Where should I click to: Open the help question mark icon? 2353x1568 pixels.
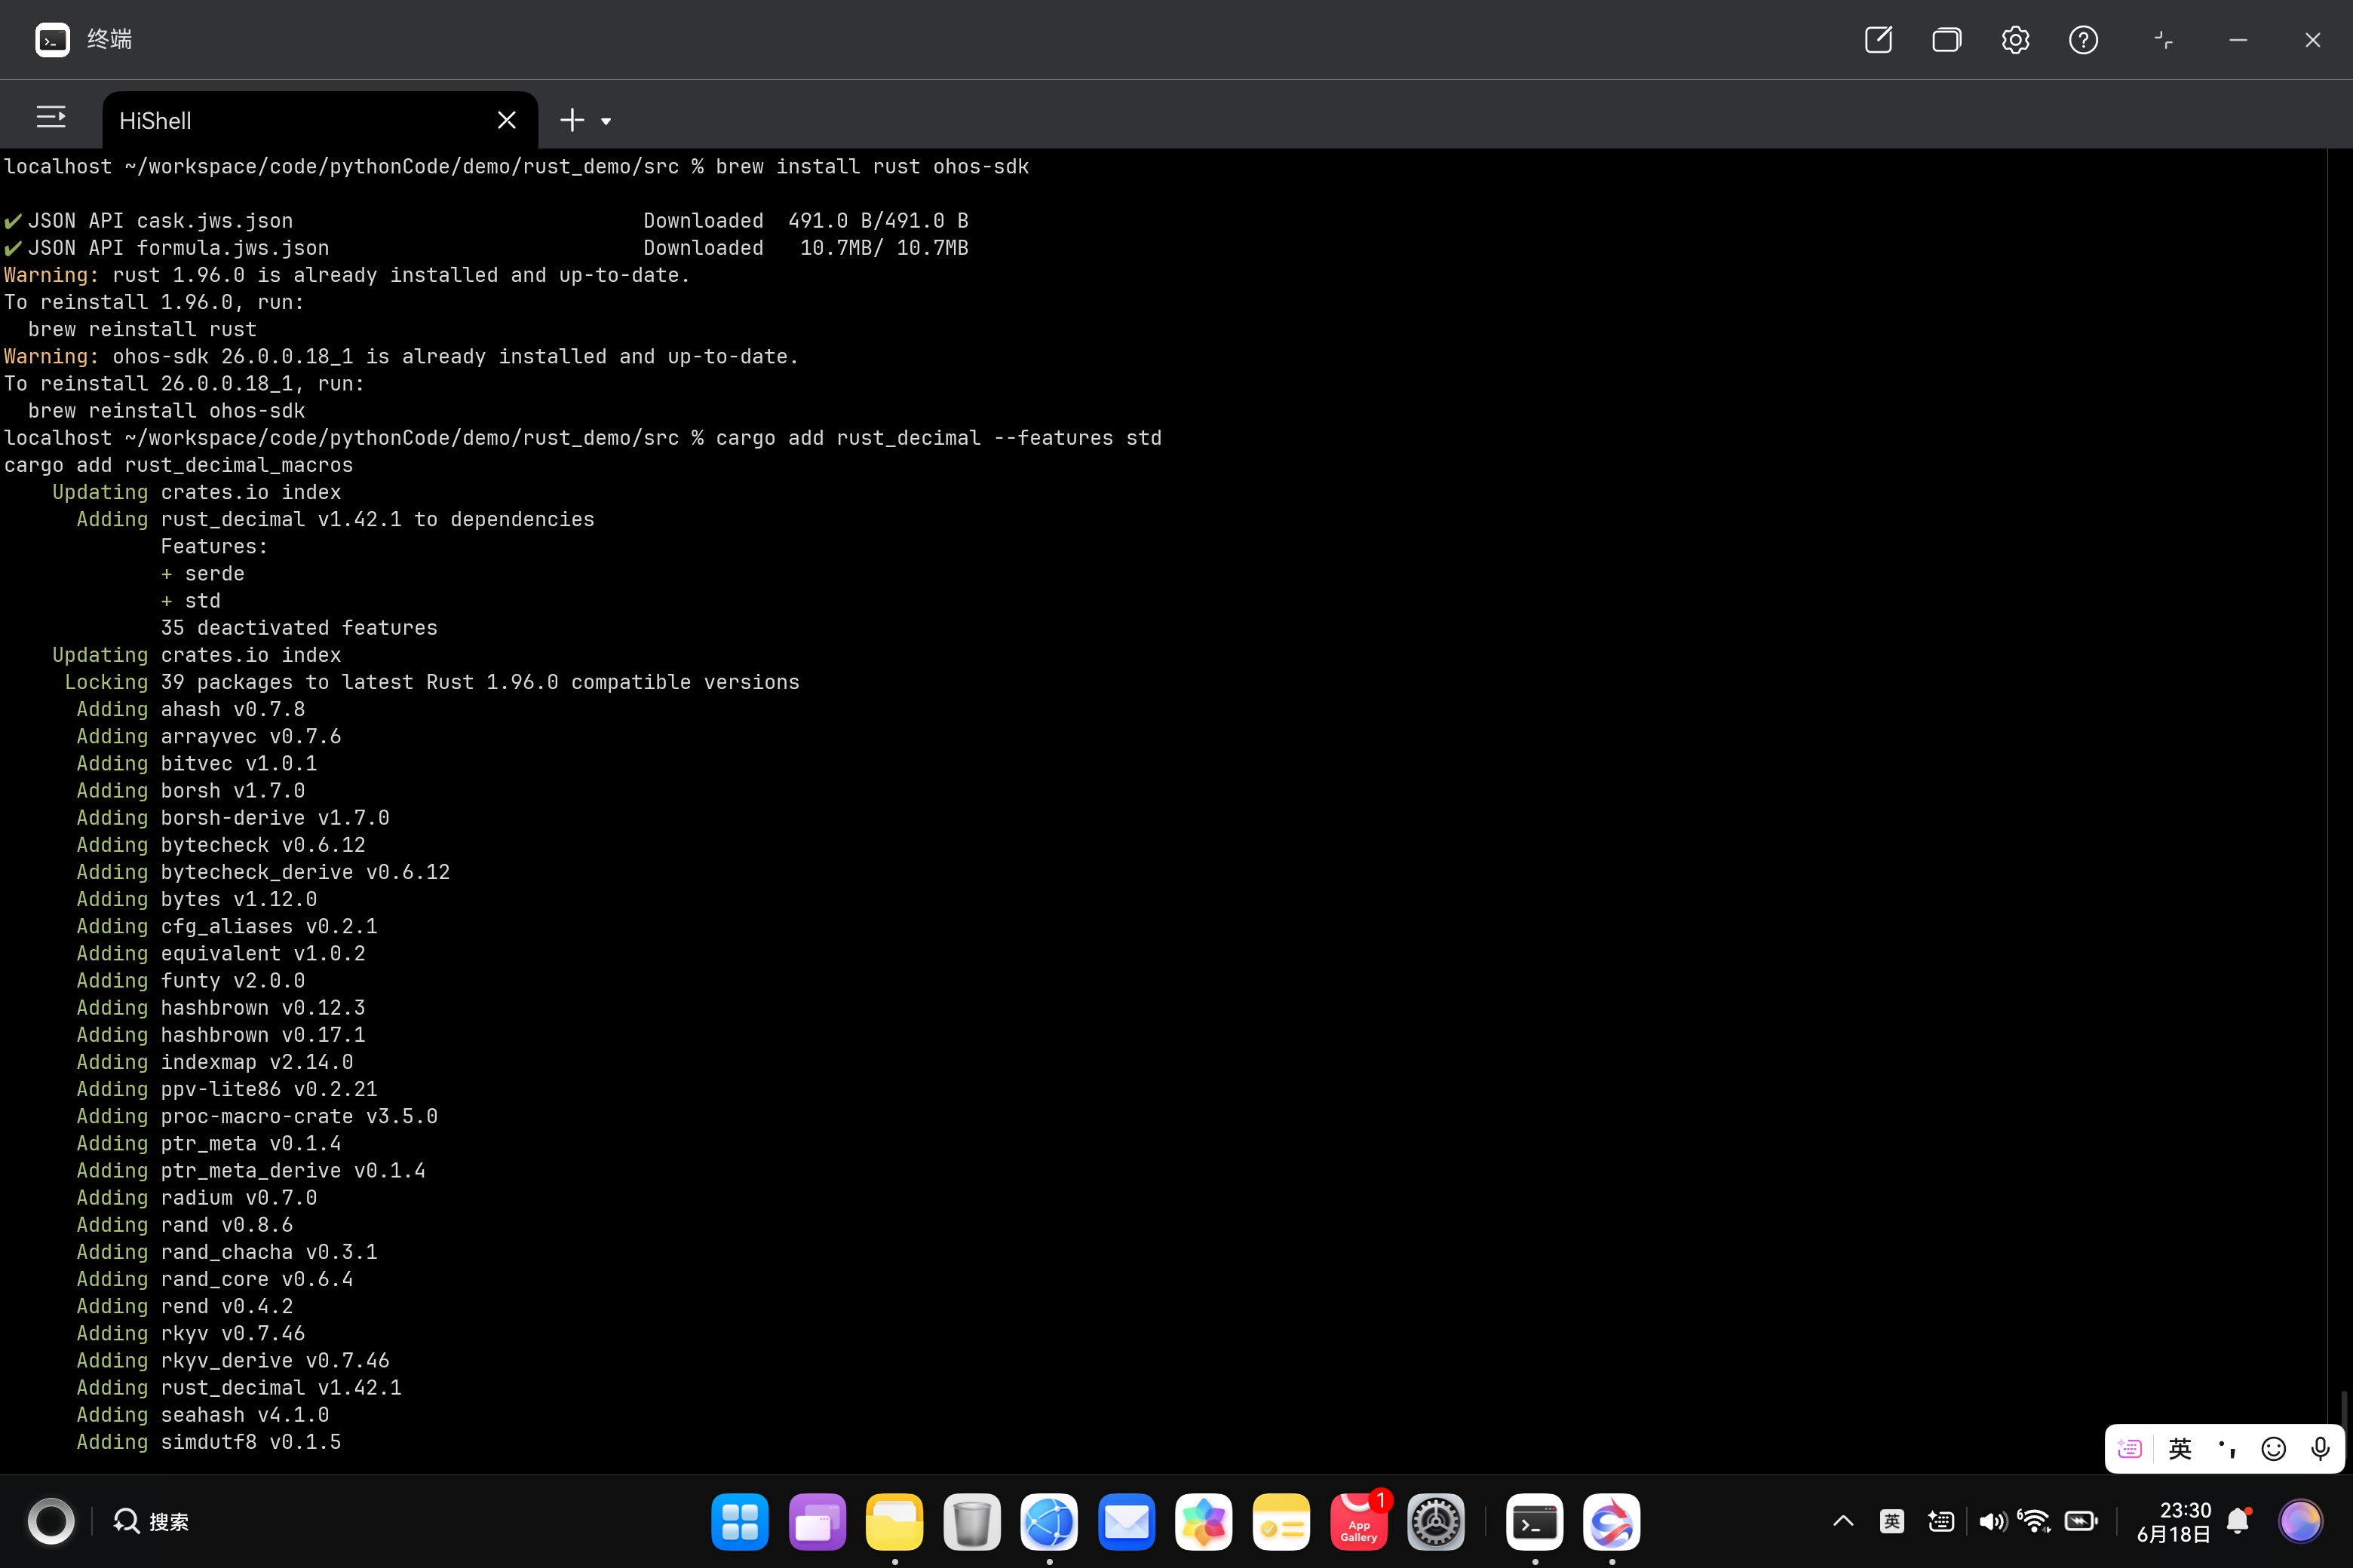[2083, 40]
